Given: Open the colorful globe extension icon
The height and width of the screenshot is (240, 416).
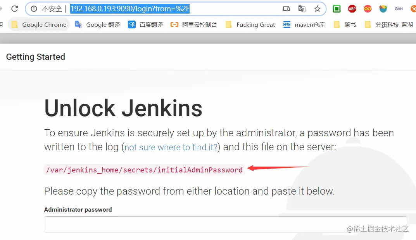Looking at the screenshot, I should pyautogui.click(x=383, y=9).
